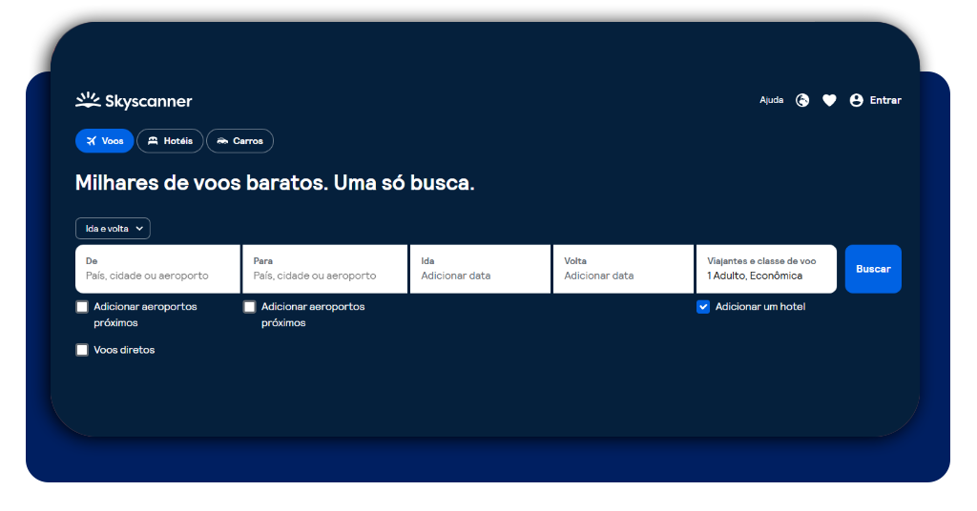Image resolution: width=977 pixels, height=511 pixels.
Task: Click the Buscar button
Action: click(x=873, y=269)
